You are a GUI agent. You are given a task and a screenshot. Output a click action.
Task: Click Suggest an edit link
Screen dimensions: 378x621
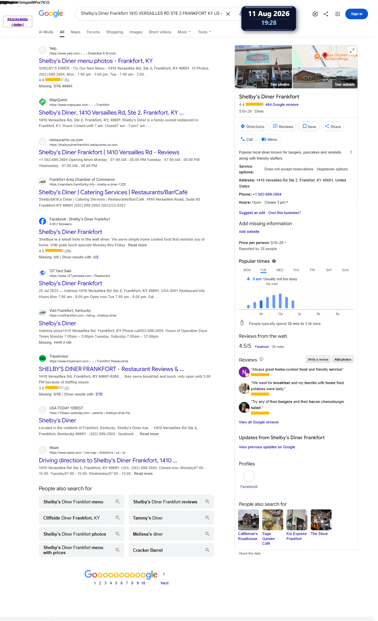click(x=252, y=213)
